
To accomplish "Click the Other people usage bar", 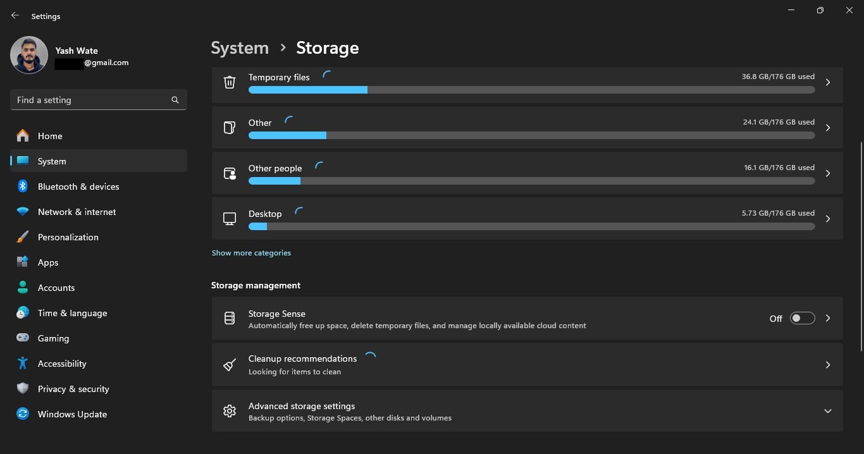I will (531, 181).
